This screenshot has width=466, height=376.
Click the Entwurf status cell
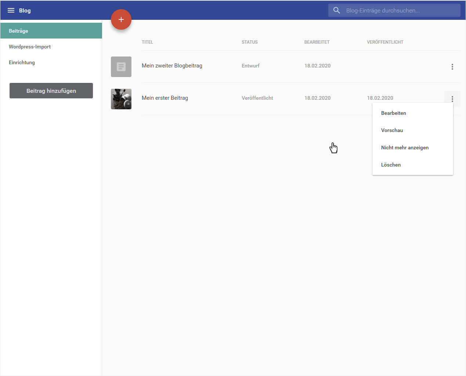click(250, 66)
